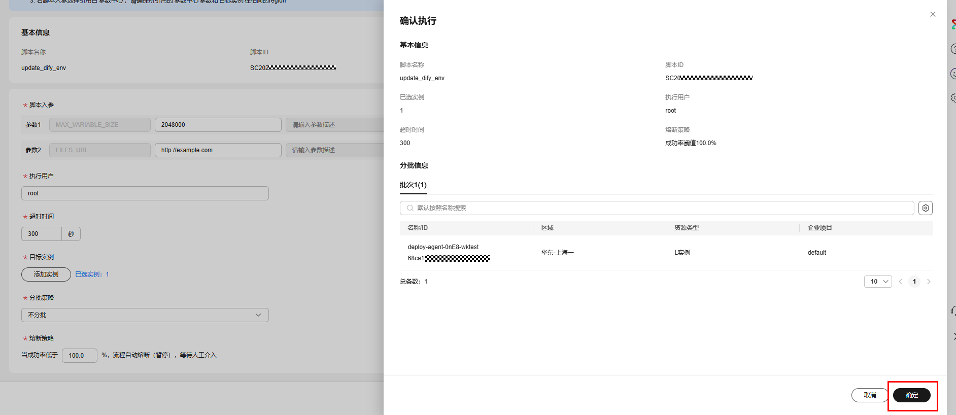
Task: Go to next page arrow
Action: coord(929,282)
